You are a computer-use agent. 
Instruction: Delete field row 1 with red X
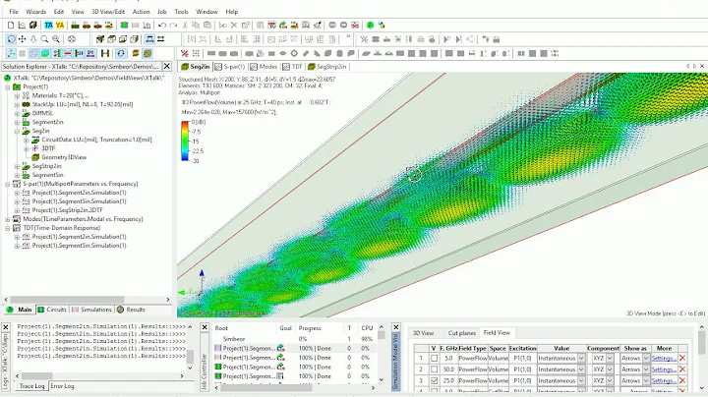[682, 359]
